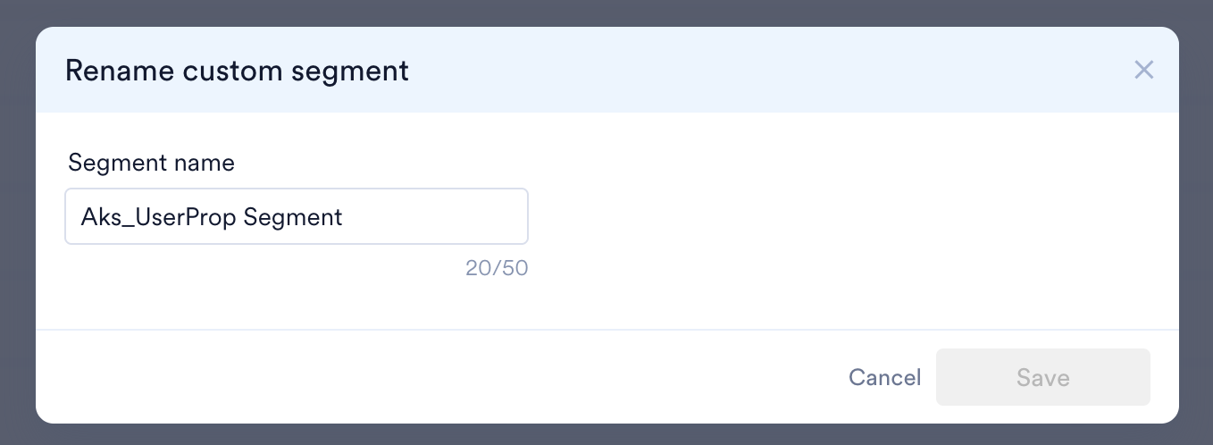Click the "Rename custom segment" title text
The width and height of the screenshot is (1213, 445).
click(x=237, y=71)
